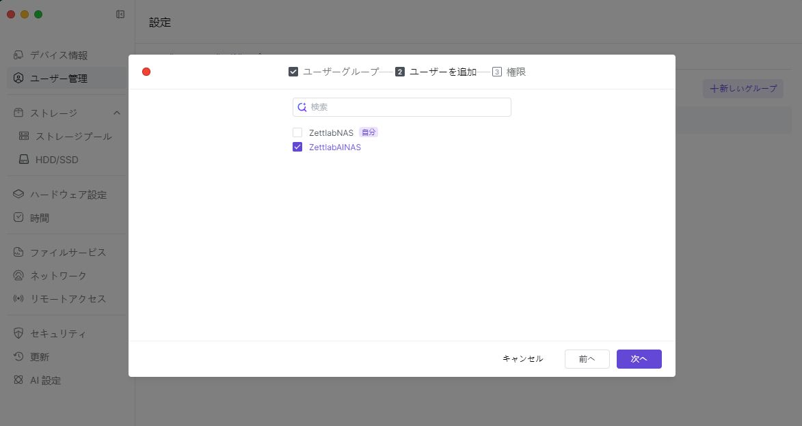Screen dimensions: 802x426
Task: Select the ファイルサービス sidebar item
Action: pos(68,253)
